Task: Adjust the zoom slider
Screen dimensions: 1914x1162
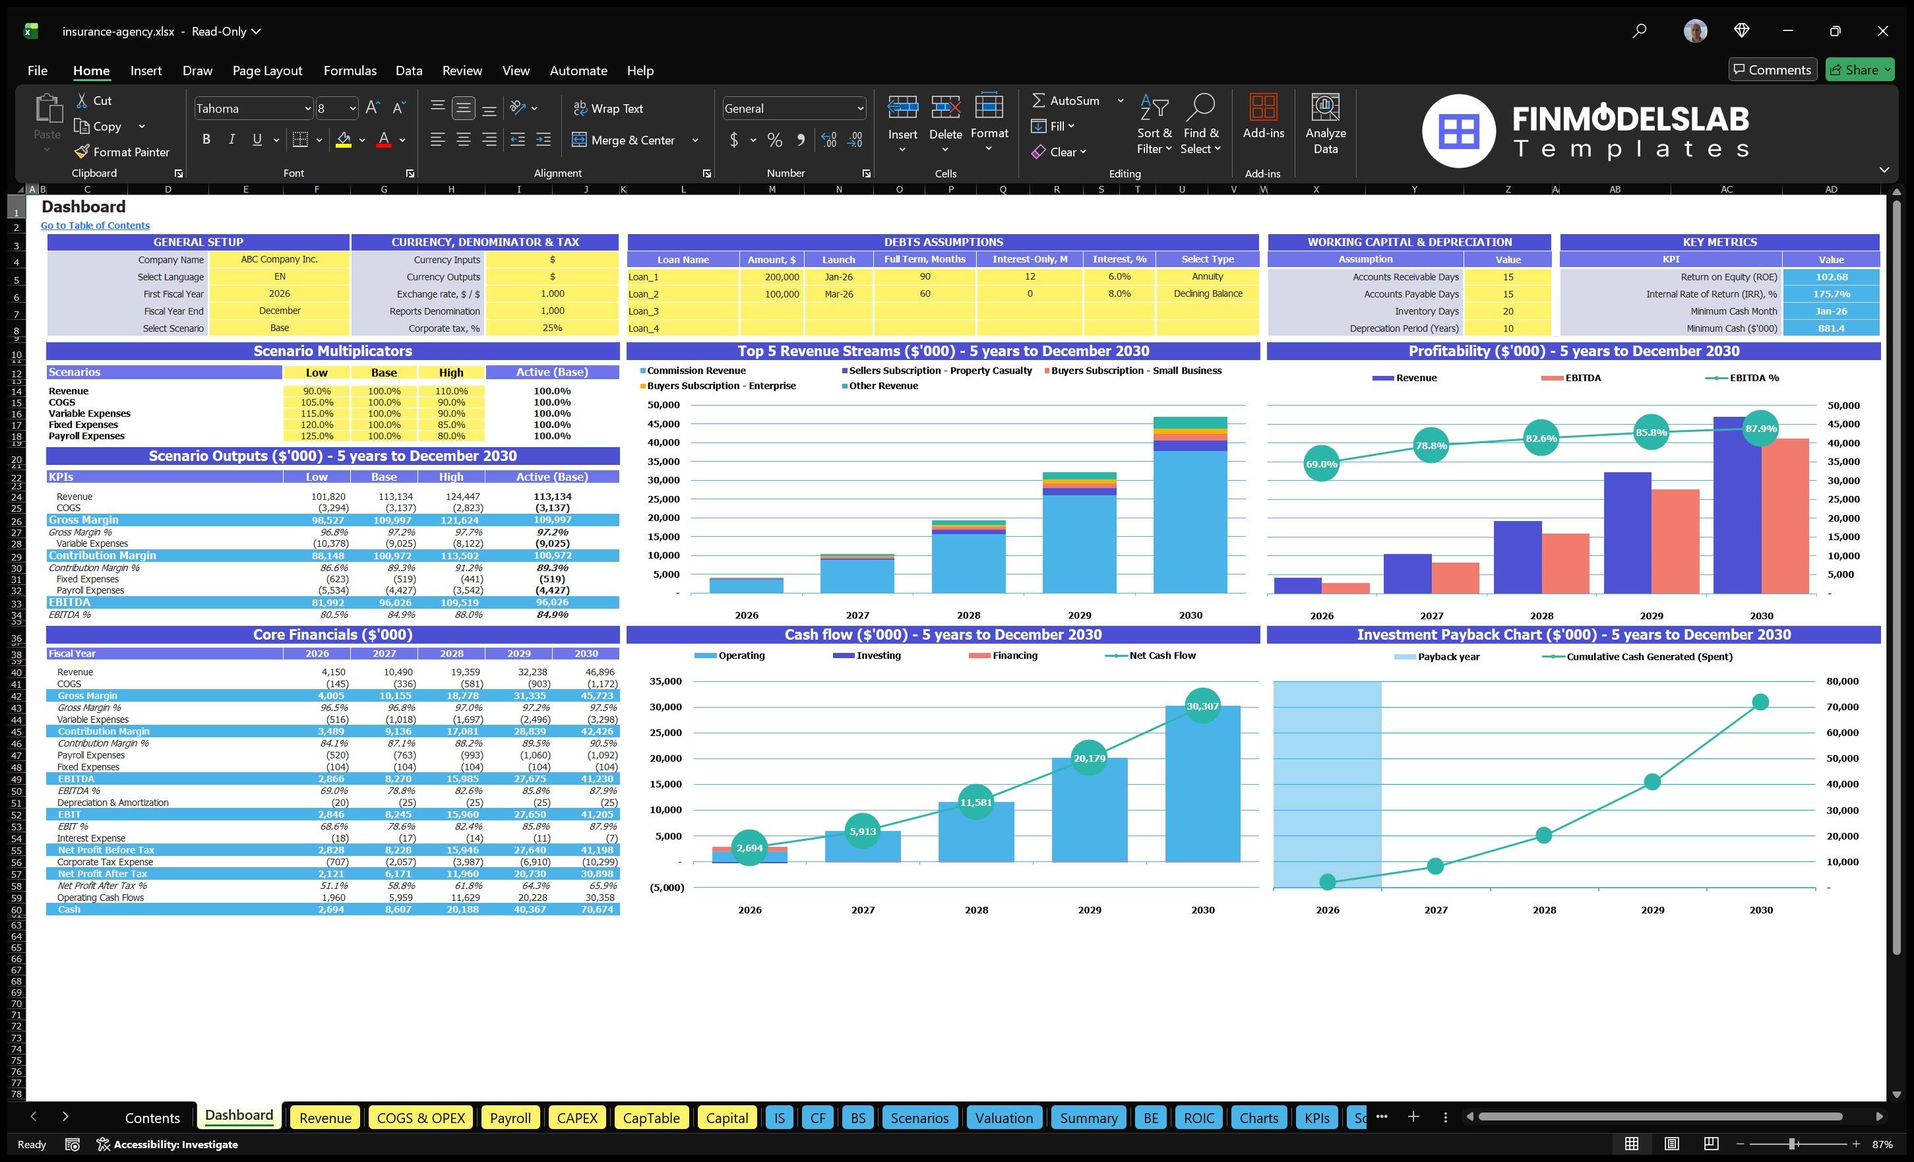Action: tap(1792, 1144)
